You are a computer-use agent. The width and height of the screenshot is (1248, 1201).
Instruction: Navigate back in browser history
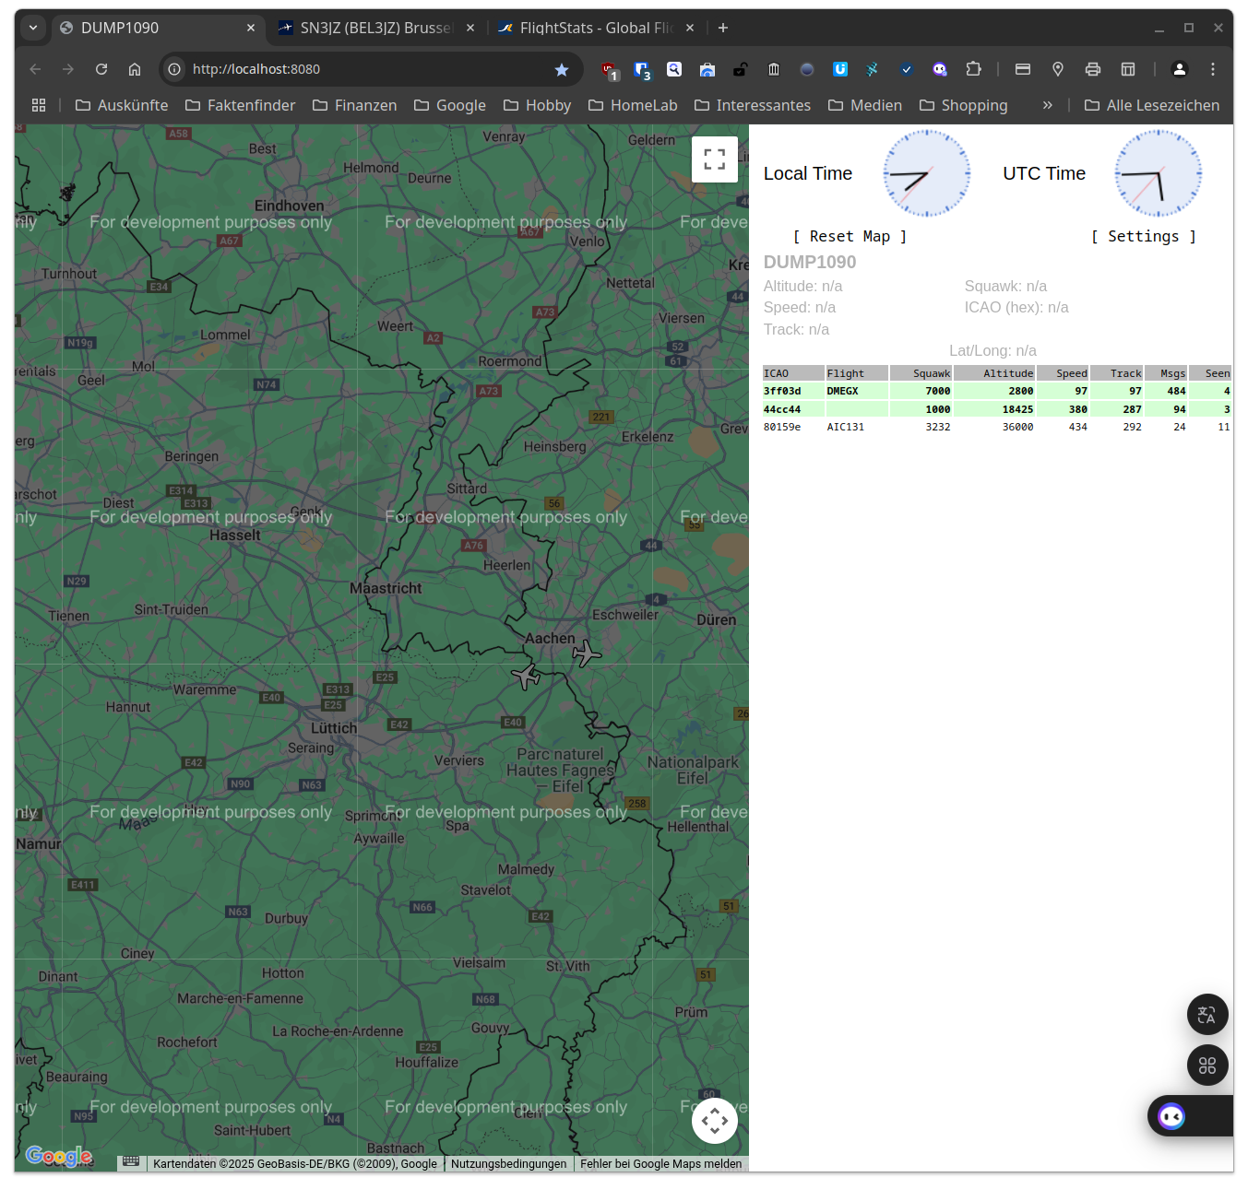pos(35,69)
